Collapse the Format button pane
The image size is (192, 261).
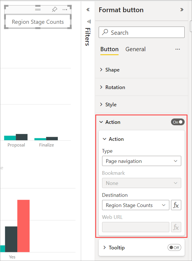point(182,9)
